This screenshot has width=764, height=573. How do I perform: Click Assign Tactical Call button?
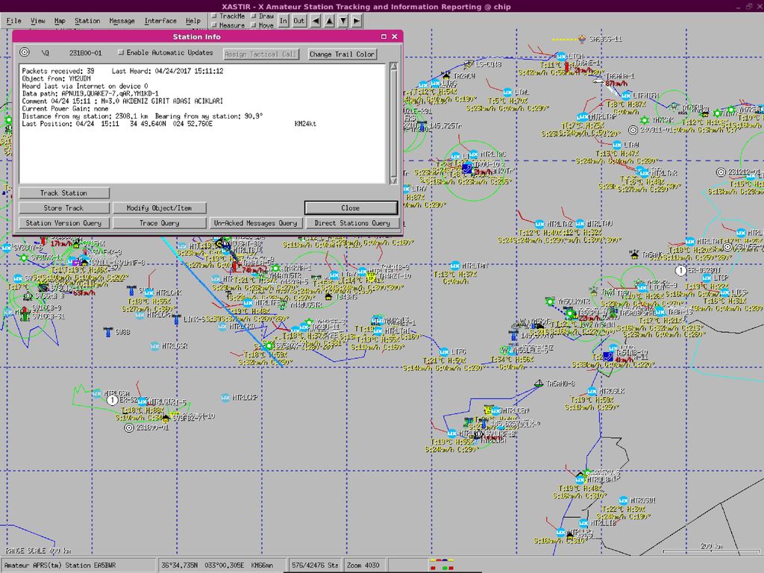tap(261, 54)
